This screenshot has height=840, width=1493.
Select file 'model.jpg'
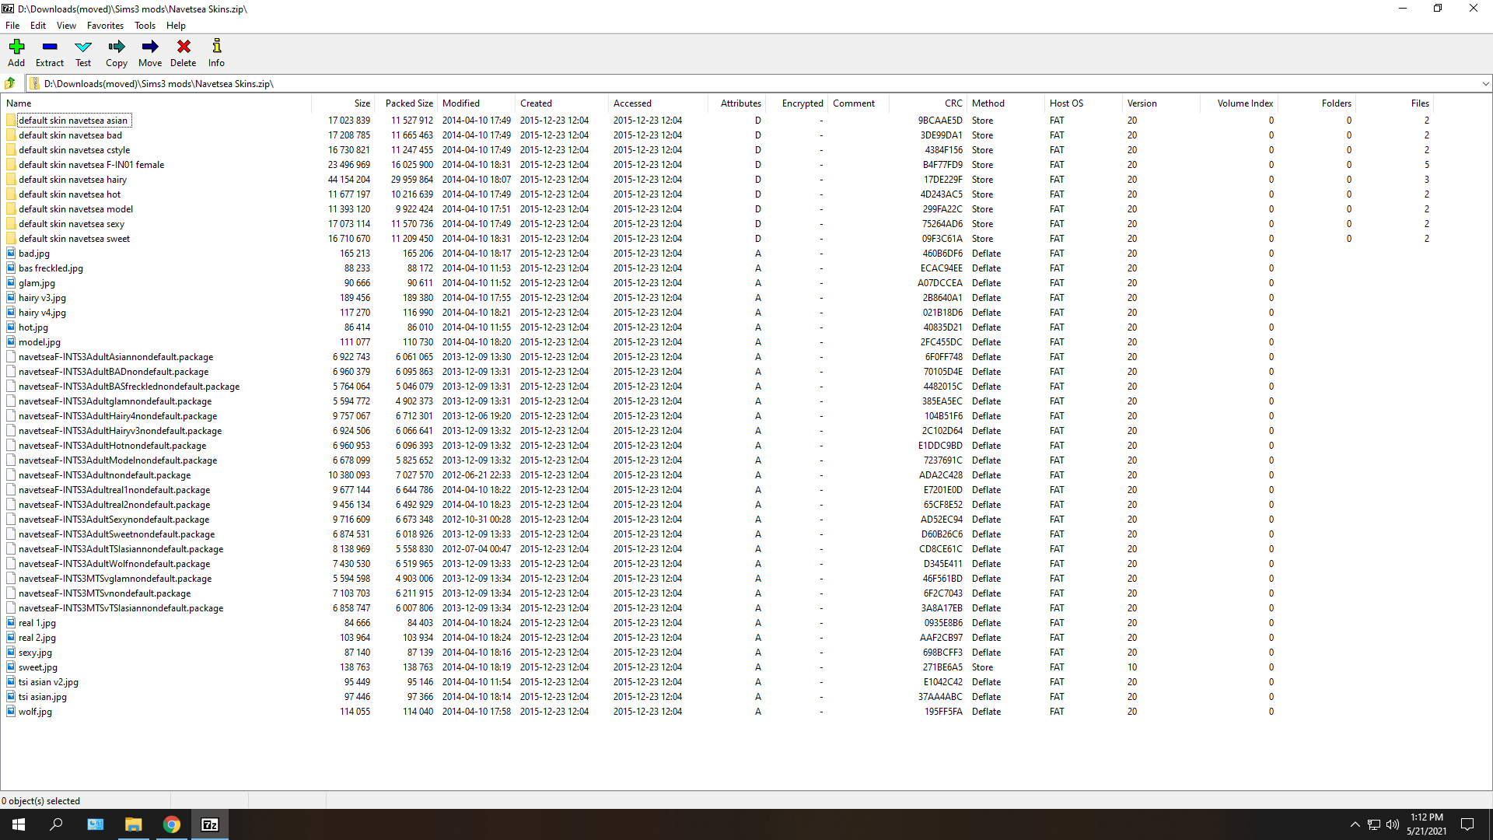pyautogui.click(x=39, y=342)
